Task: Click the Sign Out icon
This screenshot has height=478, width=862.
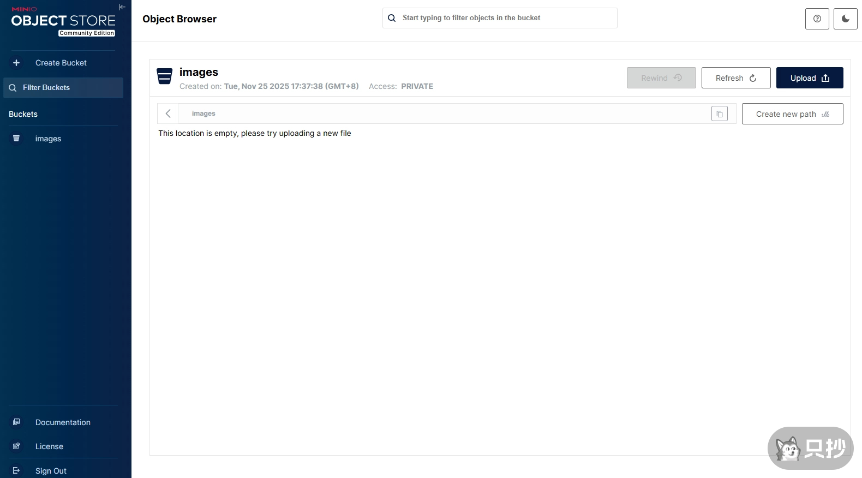Action: coord(16,470)
